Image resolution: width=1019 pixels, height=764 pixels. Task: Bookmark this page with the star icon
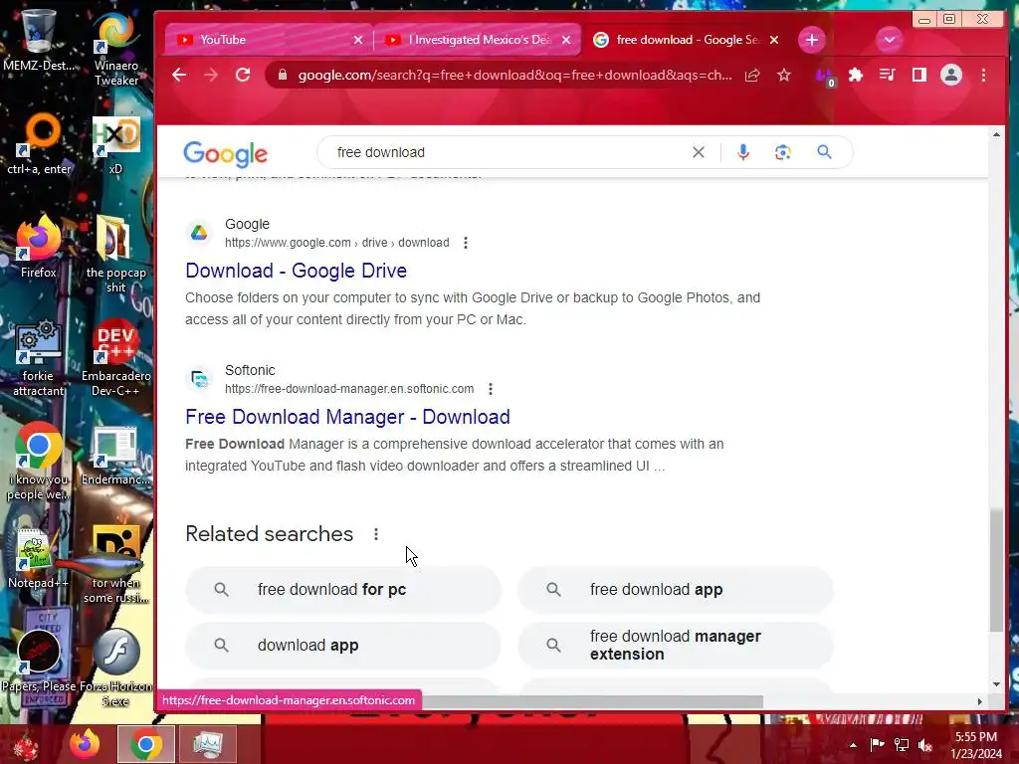(x=784, y=76)
